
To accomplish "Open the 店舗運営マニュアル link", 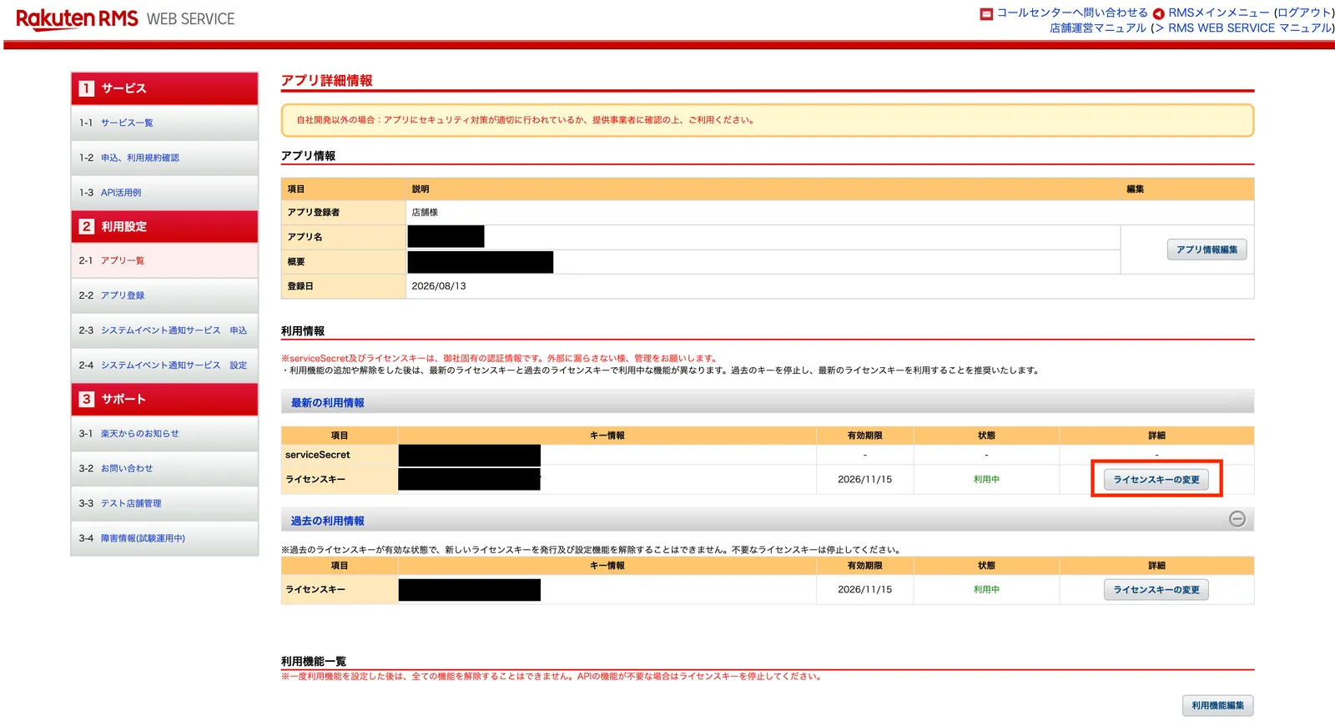I will click(x=1098, y=28).
